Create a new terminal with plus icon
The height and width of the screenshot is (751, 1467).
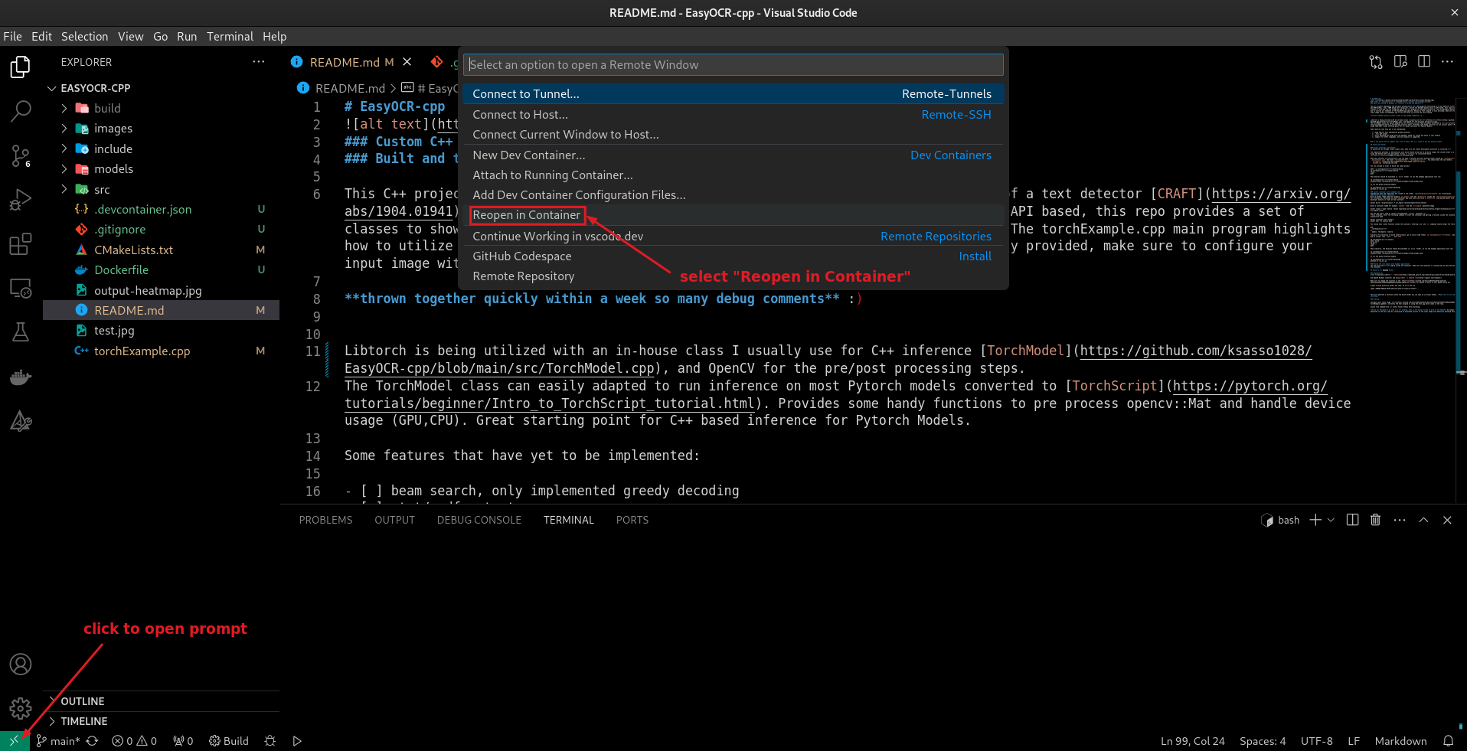1315,520
